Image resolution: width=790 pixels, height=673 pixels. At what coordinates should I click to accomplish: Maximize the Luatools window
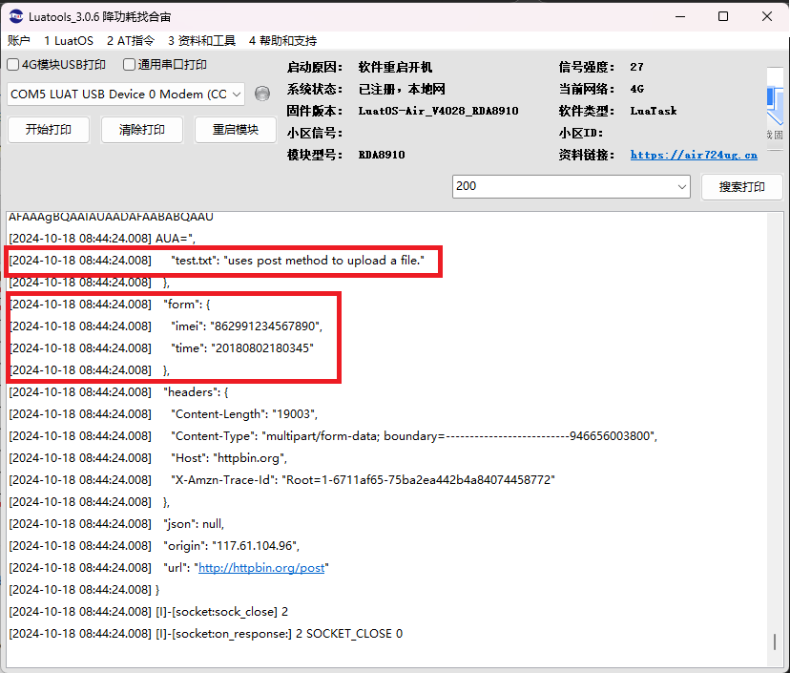point(722,17)
